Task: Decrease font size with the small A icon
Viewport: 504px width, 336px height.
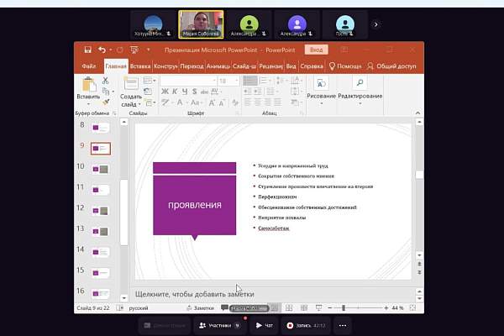Action: 222,102
